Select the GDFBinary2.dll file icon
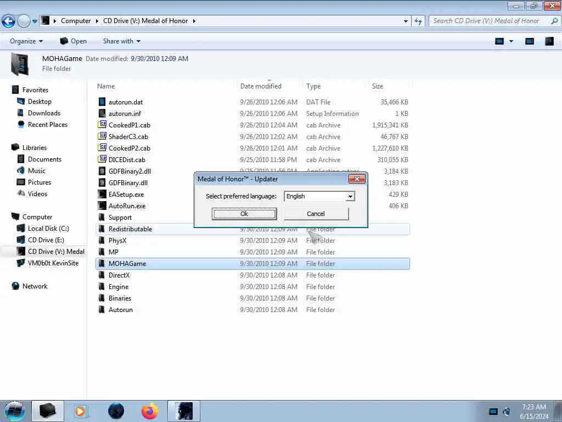The height and width of the screenshot is (422, 562). click(102, 171)
